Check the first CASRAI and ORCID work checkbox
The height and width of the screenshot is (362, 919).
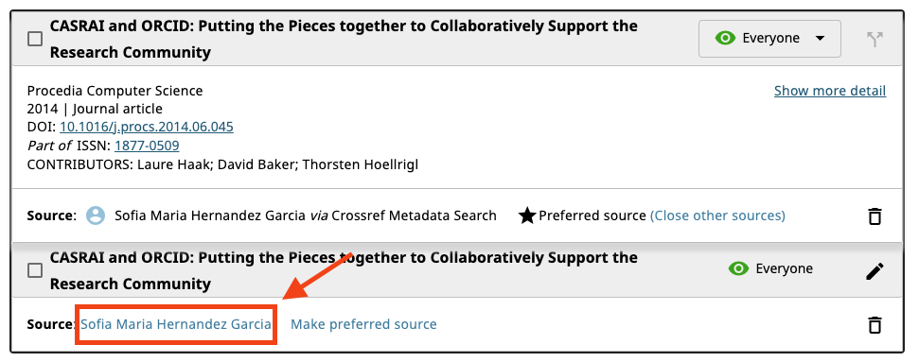coord(35,40)
